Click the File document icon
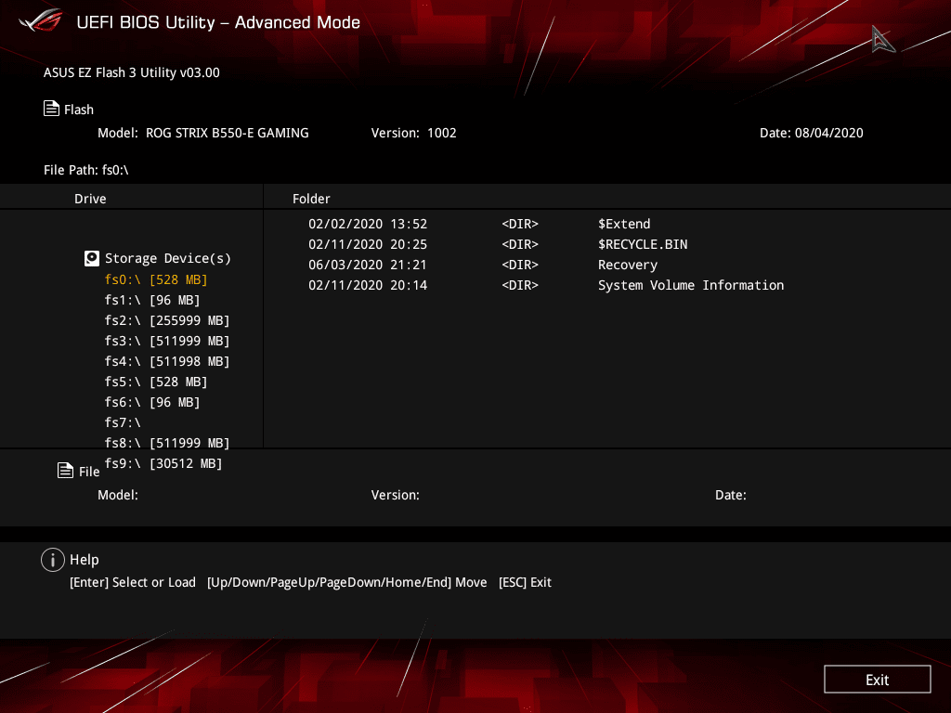The image size is (951, 713). coord(66,471)
